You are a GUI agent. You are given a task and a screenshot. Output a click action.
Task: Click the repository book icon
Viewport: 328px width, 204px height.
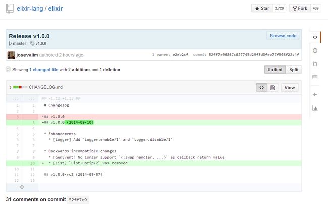tap(10, 9)
